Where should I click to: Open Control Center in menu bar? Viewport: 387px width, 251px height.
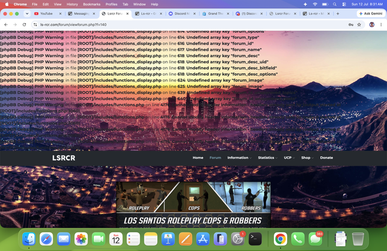pos(344,4)
